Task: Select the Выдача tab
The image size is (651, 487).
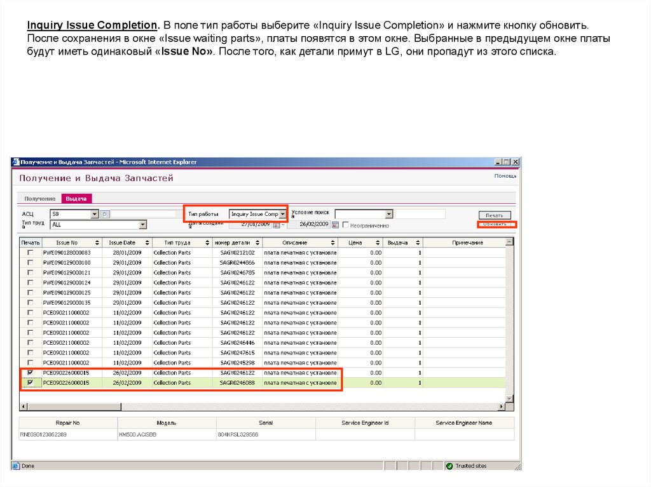Action: (75, 199)
